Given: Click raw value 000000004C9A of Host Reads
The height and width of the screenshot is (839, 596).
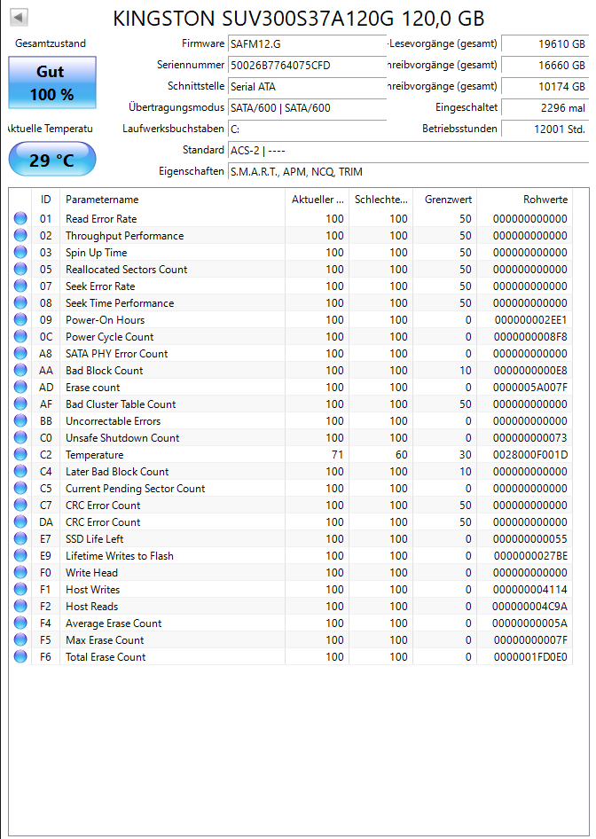Looking at the screenshot, I should pyautogui.click(x=529, y=607).
